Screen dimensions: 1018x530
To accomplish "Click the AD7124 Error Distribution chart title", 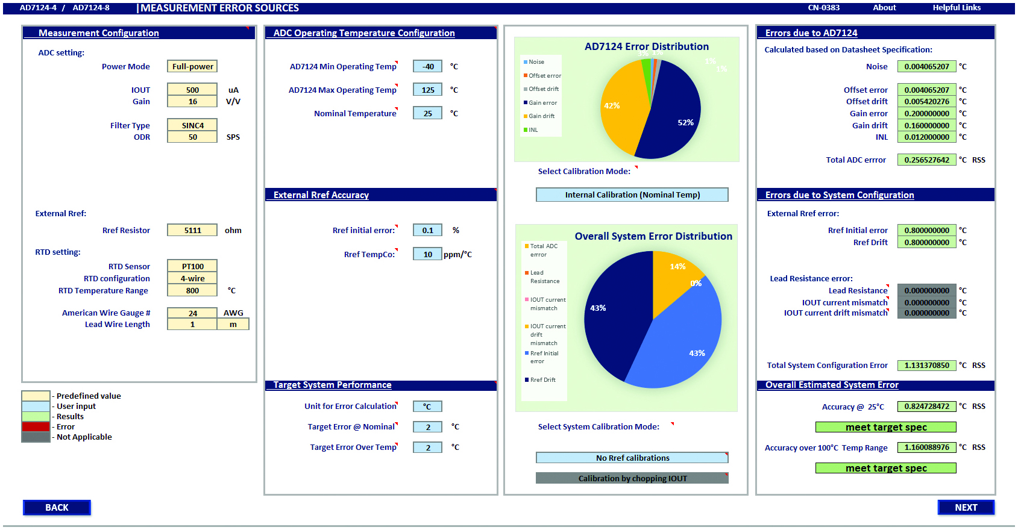I will coord(647,46).
